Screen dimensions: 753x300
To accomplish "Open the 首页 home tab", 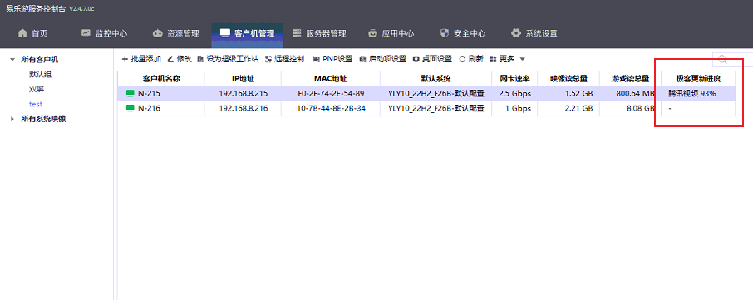I will click(32, 33).
